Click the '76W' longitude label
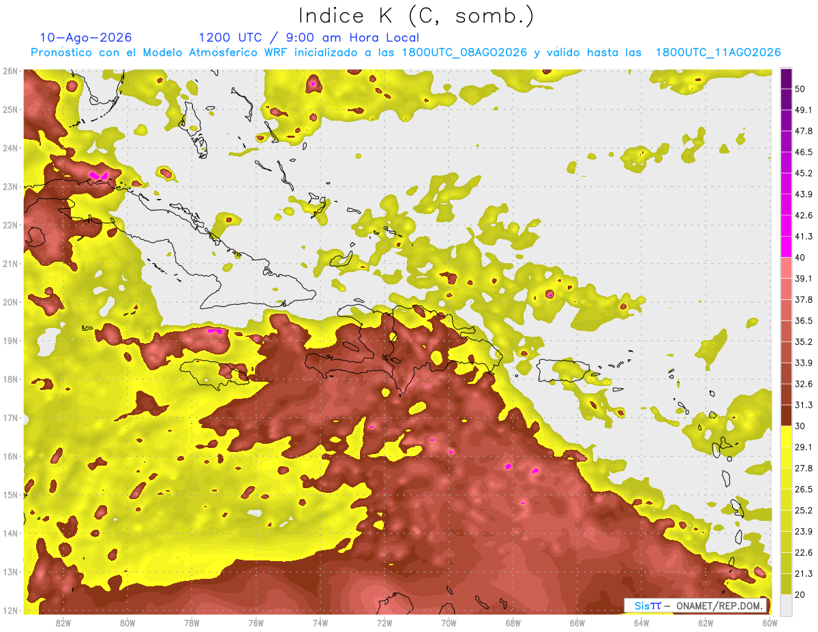 (x=256, y=622)
